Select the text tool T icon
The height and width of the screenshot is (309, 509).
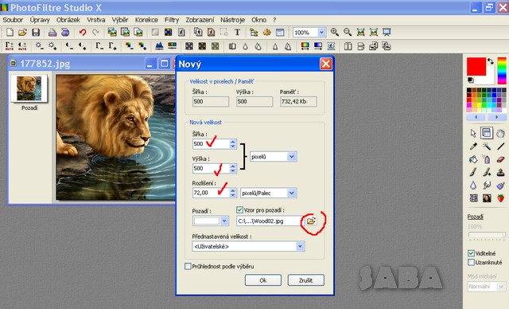pos(237,32)
